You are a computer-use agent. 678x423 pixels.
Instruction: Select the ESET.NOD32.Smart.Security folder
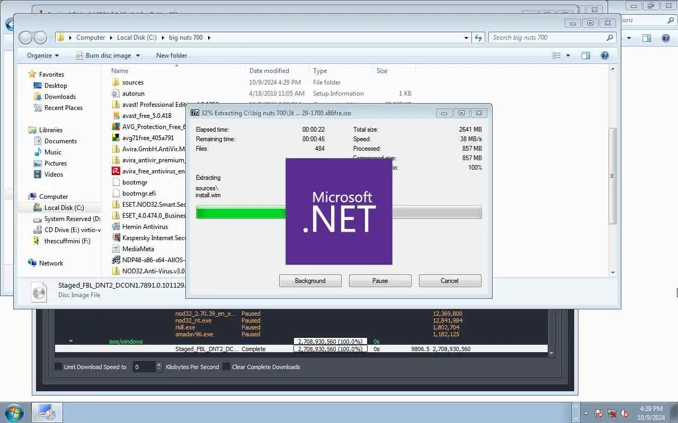coord(149,204)
